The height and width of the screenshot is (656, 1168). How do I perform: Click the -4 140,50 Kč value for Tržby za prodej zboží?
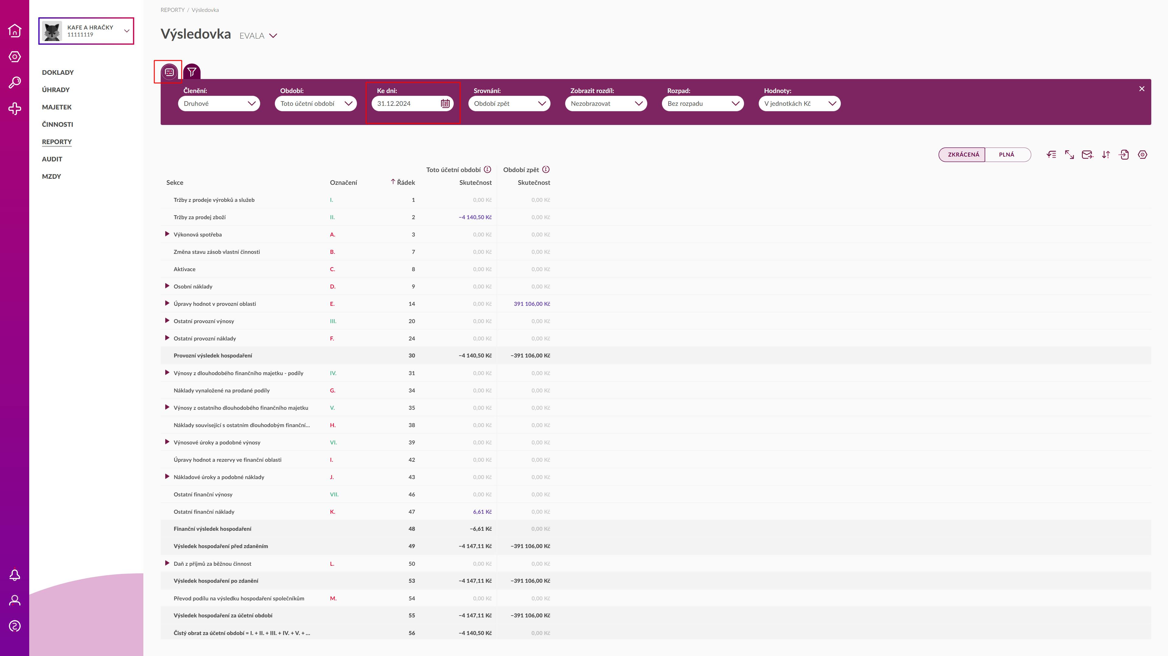[x=475, y=217]
